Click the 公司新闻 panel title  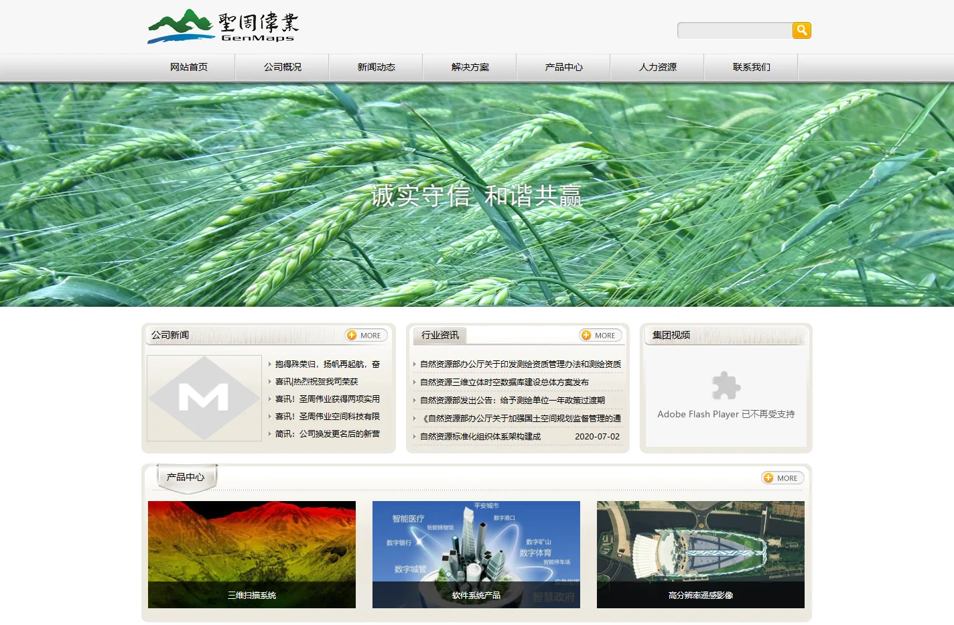click(169, 335)
